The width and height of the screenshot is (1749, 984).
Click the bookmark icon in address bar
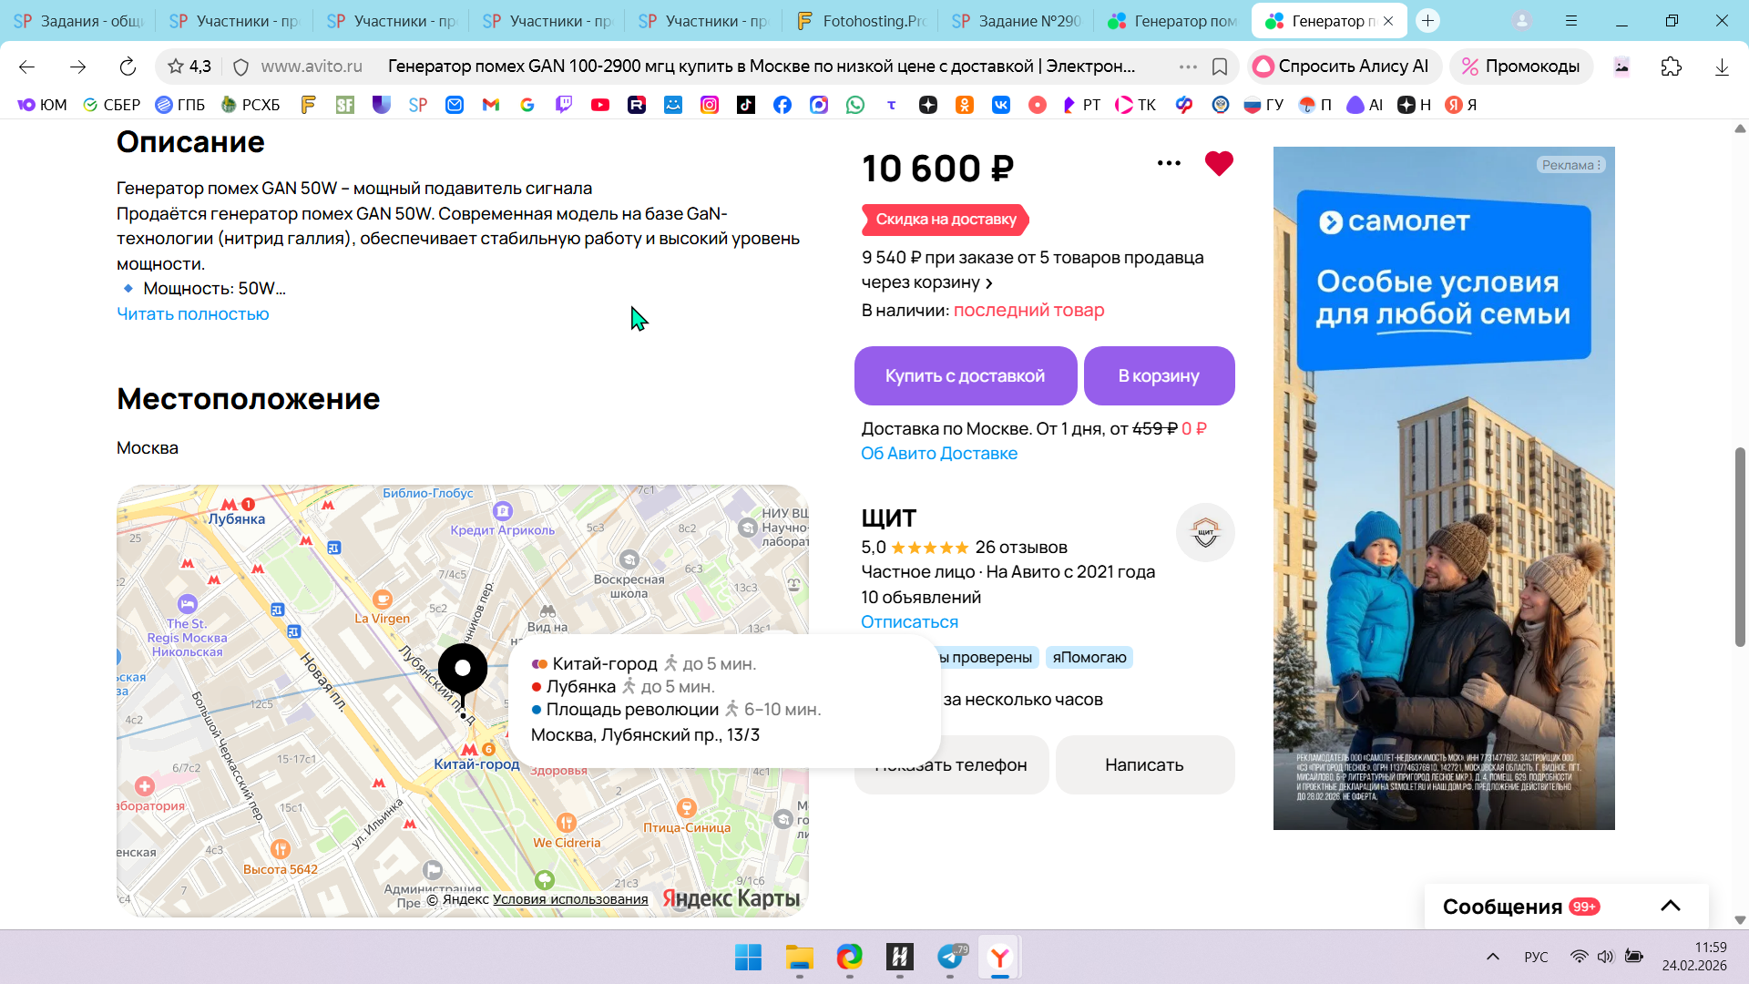1220,67
